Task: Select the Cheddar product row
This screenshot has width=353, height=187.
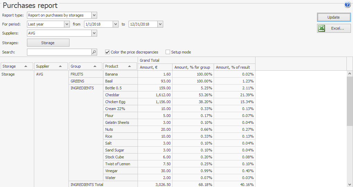Action: [112, 95]
